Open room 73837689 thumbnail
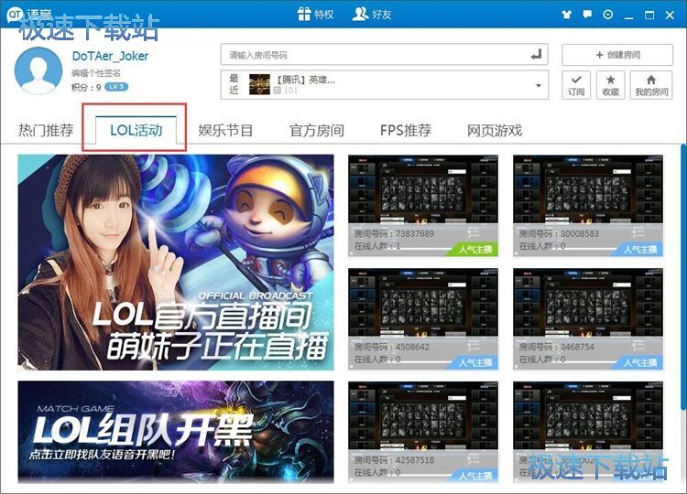The height and width of the screenshot is (494, 687). pyautogui.click(x=423, y=206)
